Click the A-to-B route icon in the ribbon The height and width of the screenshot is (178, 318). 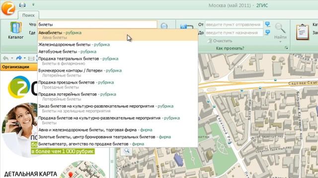click(x=187, y=26)
